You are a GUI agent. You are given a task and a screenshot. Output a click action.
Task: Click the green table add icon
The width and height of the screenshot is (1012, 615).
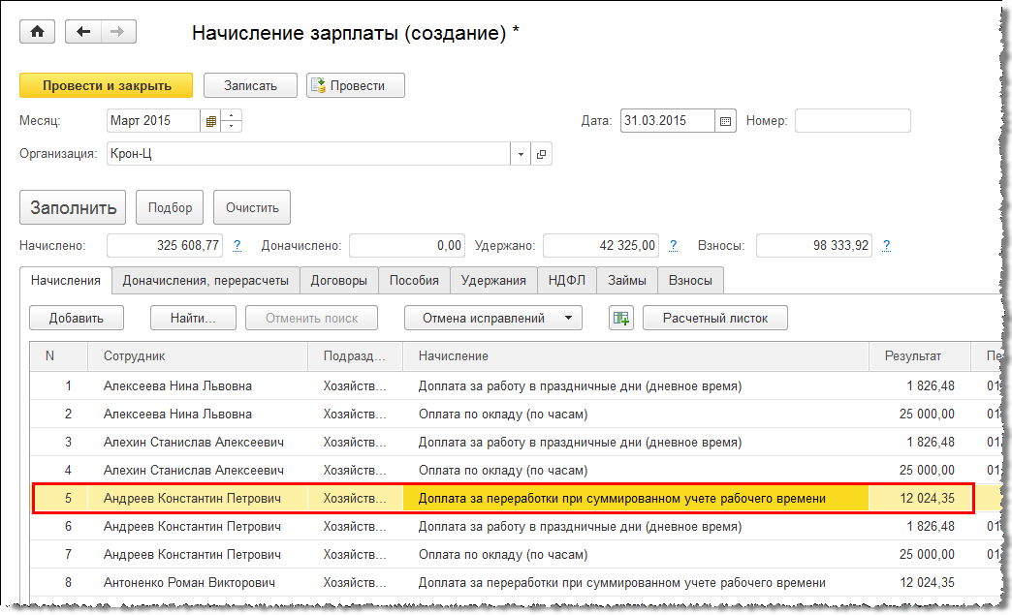coord(620,318)
